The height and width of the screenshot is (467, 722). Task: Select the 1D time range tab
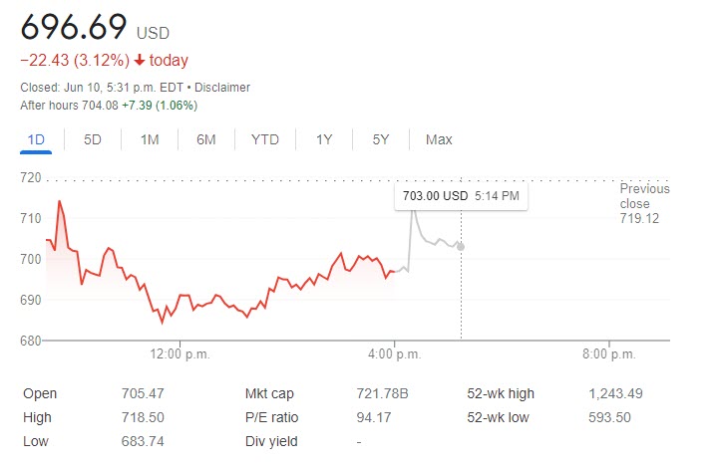pyautogui.click(x=37, y=139)
